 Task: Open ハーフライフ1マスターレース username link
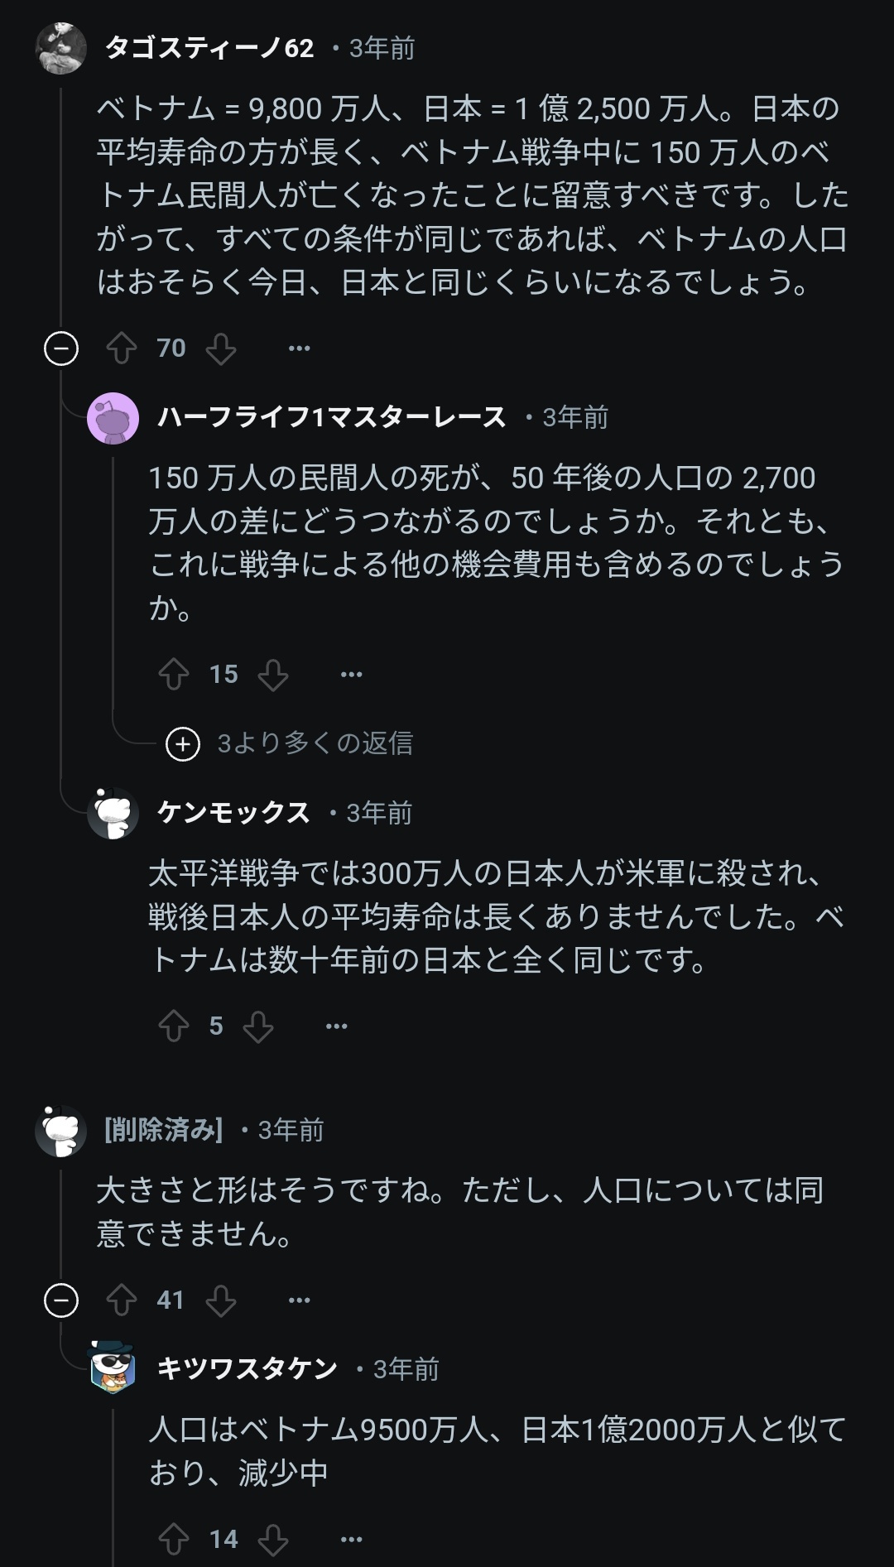coord(331,417)
